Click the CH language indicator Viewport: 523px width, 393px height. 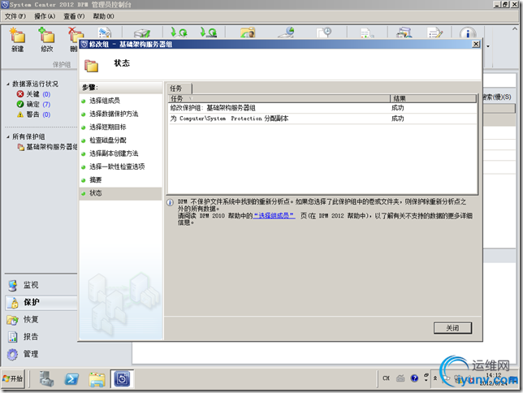coord(387,378)
